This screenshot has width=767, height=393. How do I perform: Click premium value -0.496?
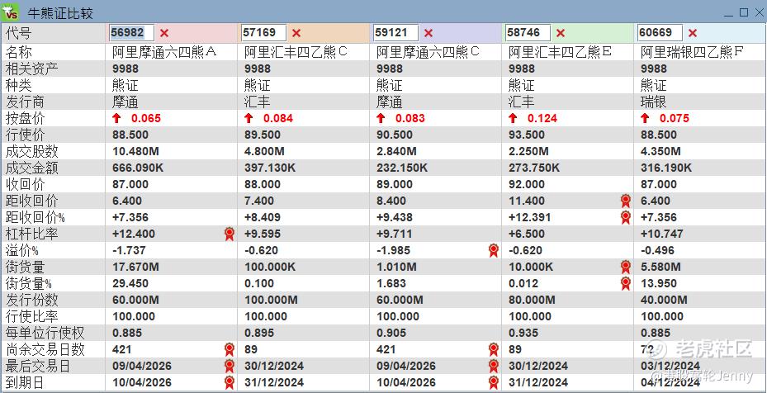tap(657, 251)
